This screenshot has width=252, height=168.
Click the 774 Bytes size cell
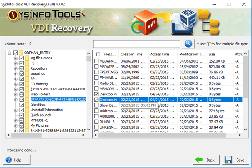pyautogui.click(x=217, y=111)
